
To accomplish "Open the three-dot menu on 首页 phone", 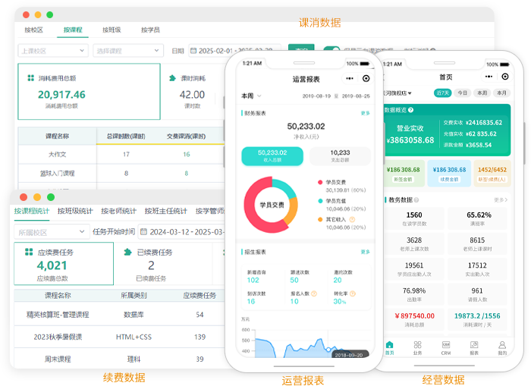I will pos(489,77).
